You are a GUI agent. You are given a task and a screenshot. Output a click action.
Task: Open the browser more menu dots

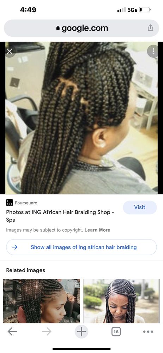coord(148,331)
